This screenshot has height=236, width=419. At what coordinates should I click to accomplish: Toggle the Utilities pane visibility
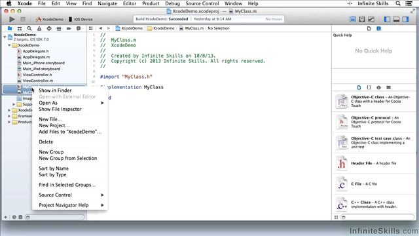406,19
